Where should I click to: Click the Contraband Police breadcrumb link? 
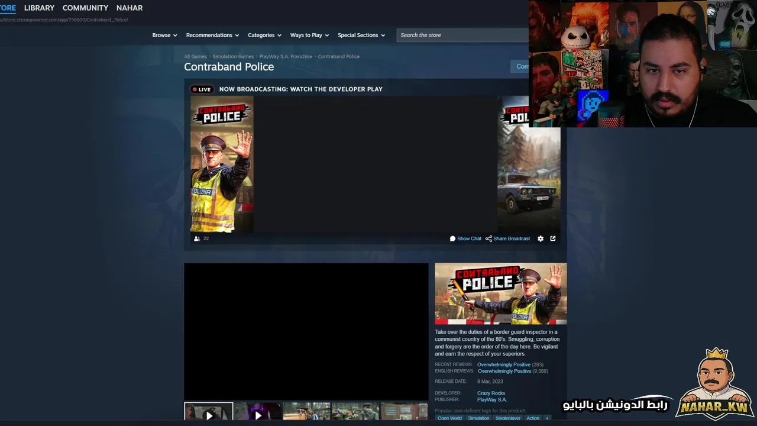tap(339, 57)
